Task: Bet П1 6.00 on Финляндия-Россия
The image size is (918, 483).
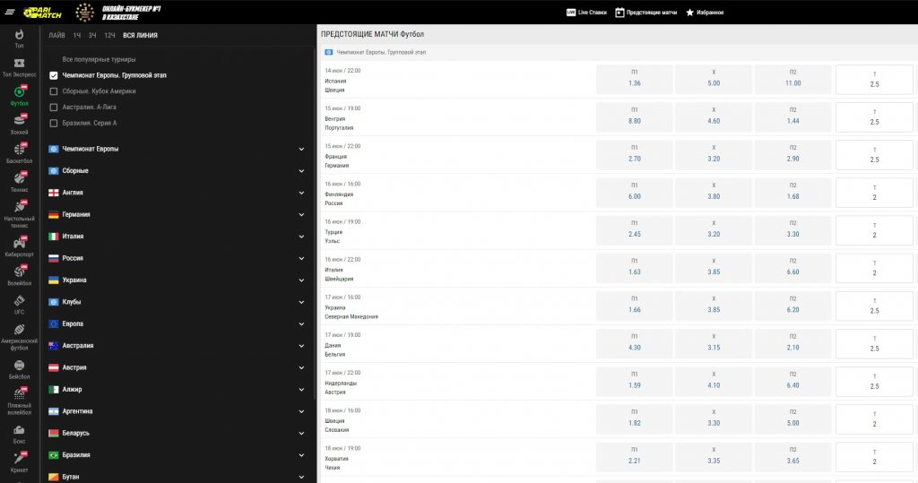Action: tap(634, 193)
